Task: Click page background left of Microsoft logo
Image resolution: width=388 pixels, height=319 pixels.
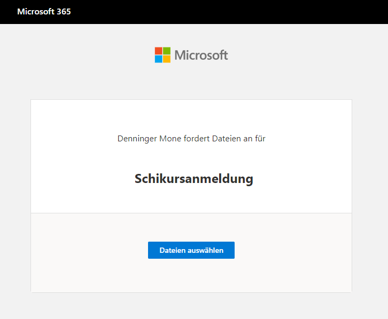Action: tap(80, 55)
